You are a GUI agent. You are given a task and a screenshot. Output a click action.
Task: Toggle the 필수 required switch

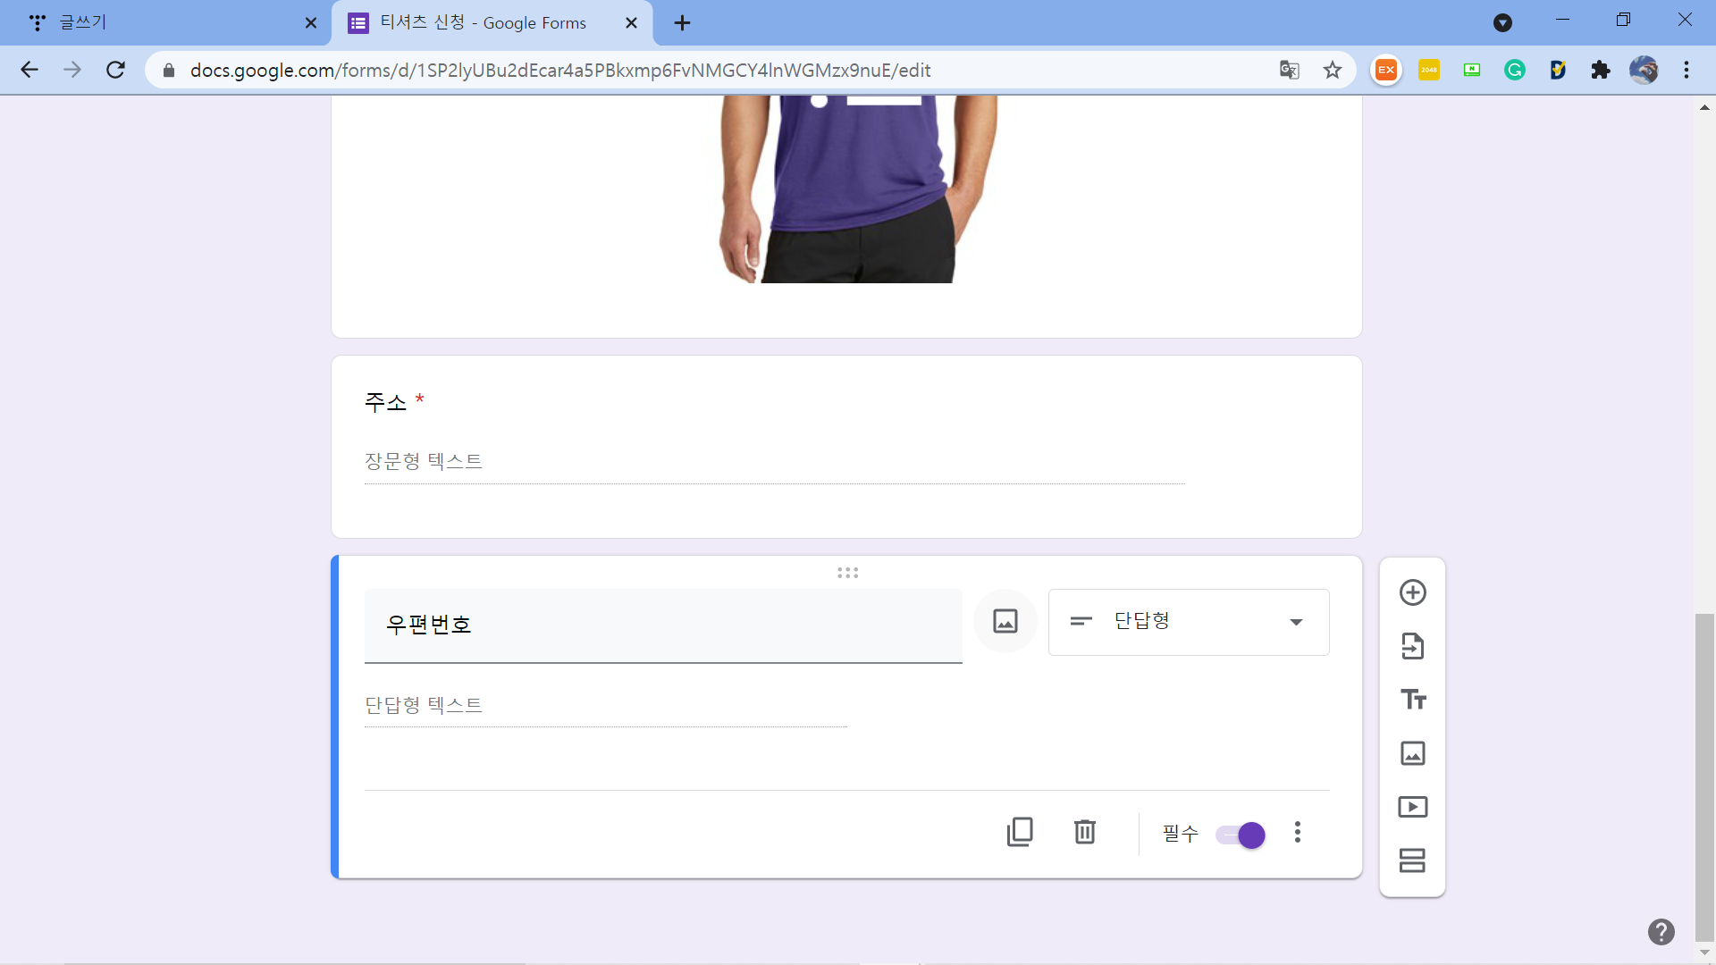tap(1241, 835)
